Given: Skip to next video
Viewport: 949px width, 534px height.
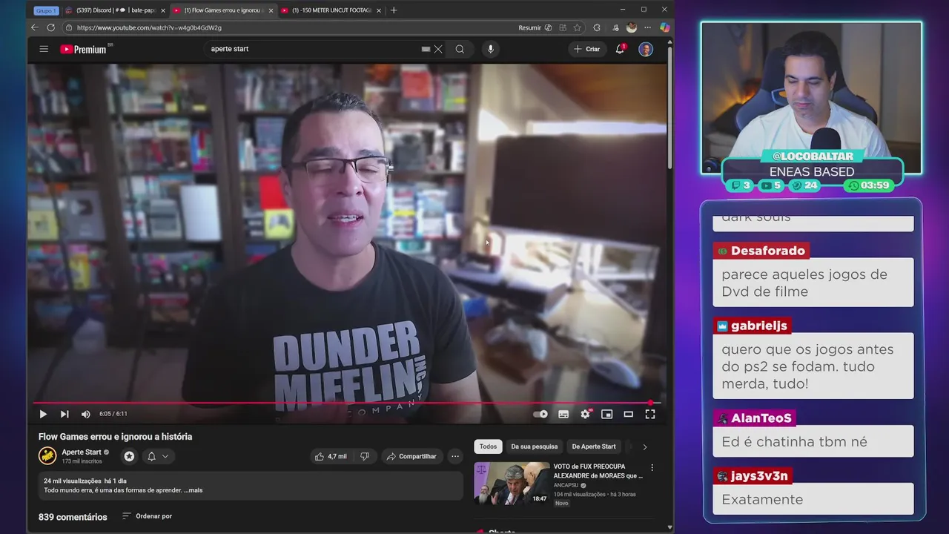Looking at the screenshot, I should [x=65, y=414].
